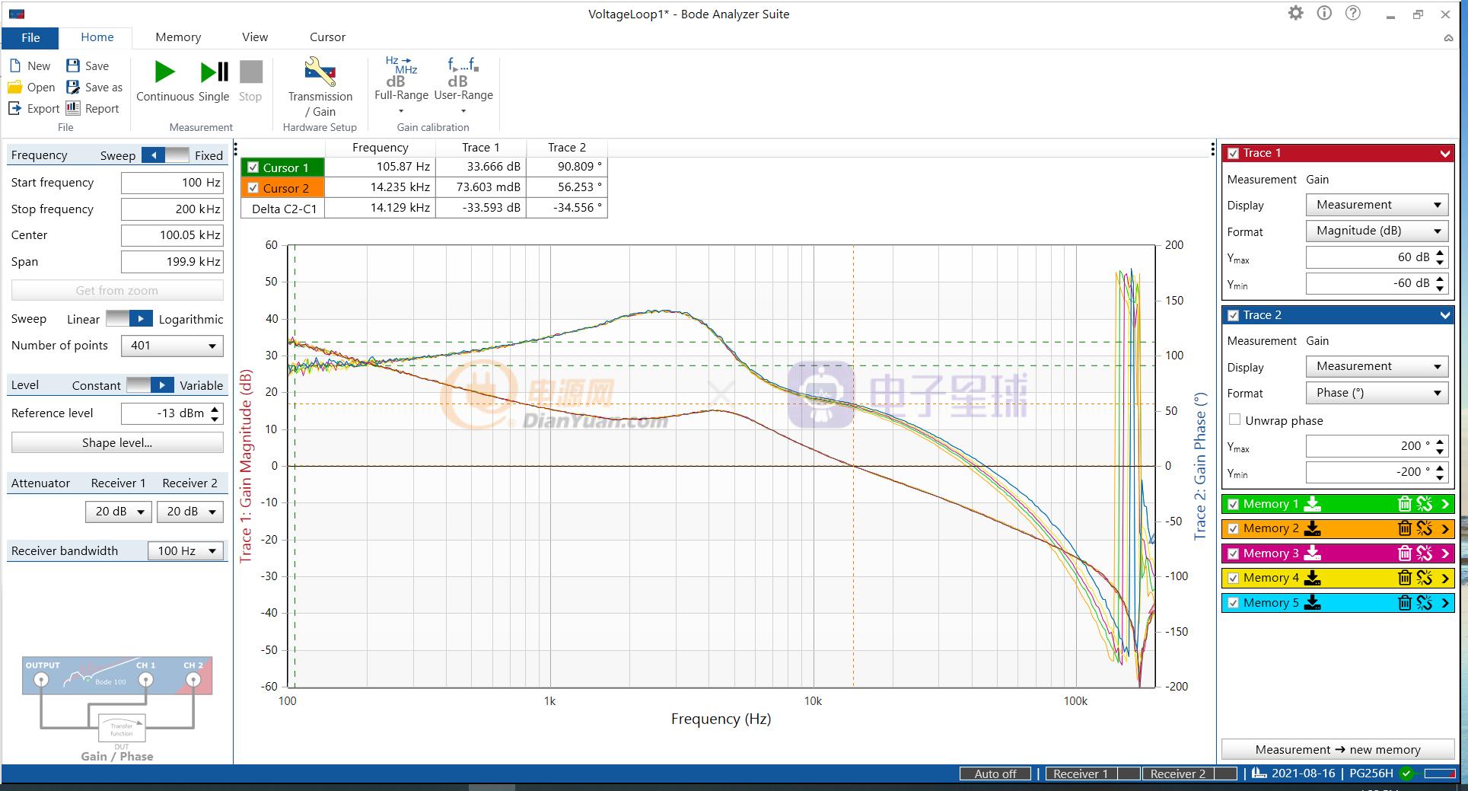Click Measurement → new memory button

point(1337,750)
